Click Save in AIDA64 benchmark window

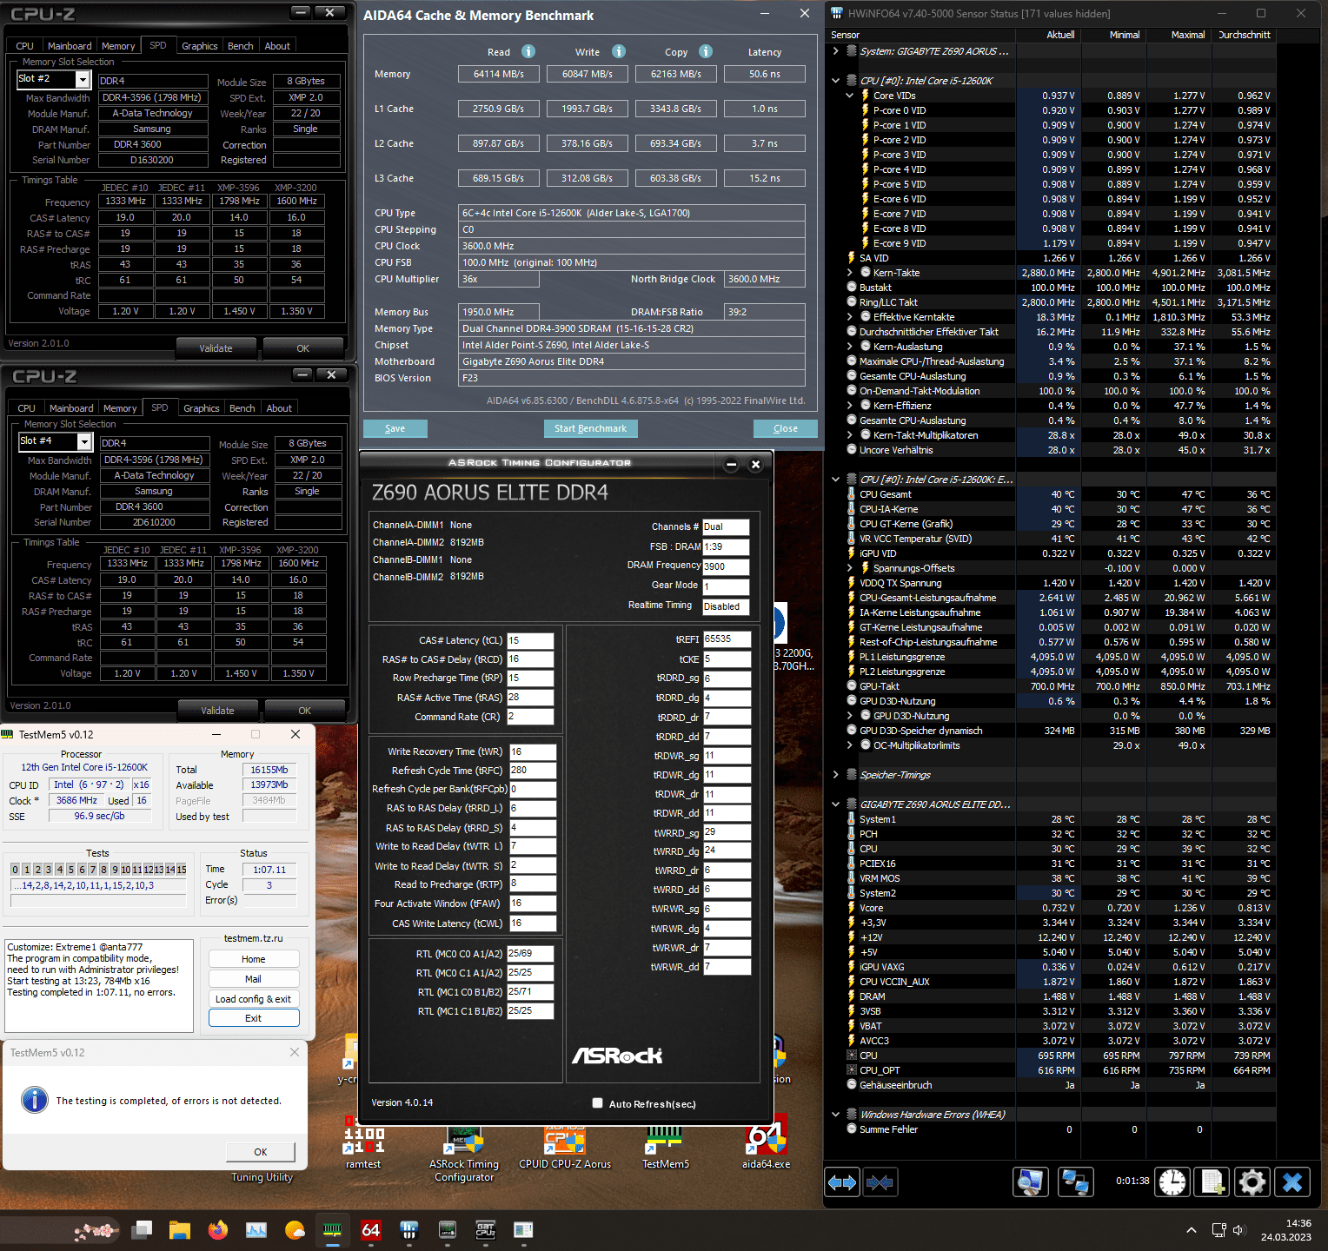395,428
